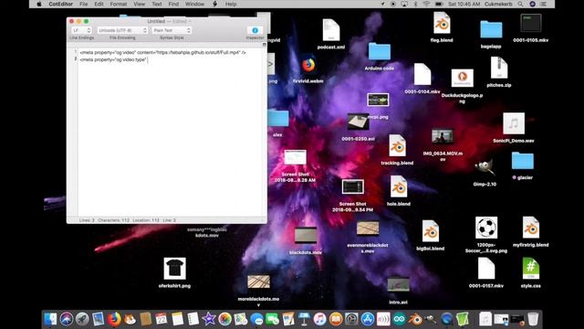This screenshot has height=329, width=584.
Task: Open Spotlight search in the menu bar
Action: click(x=520, y=4)
